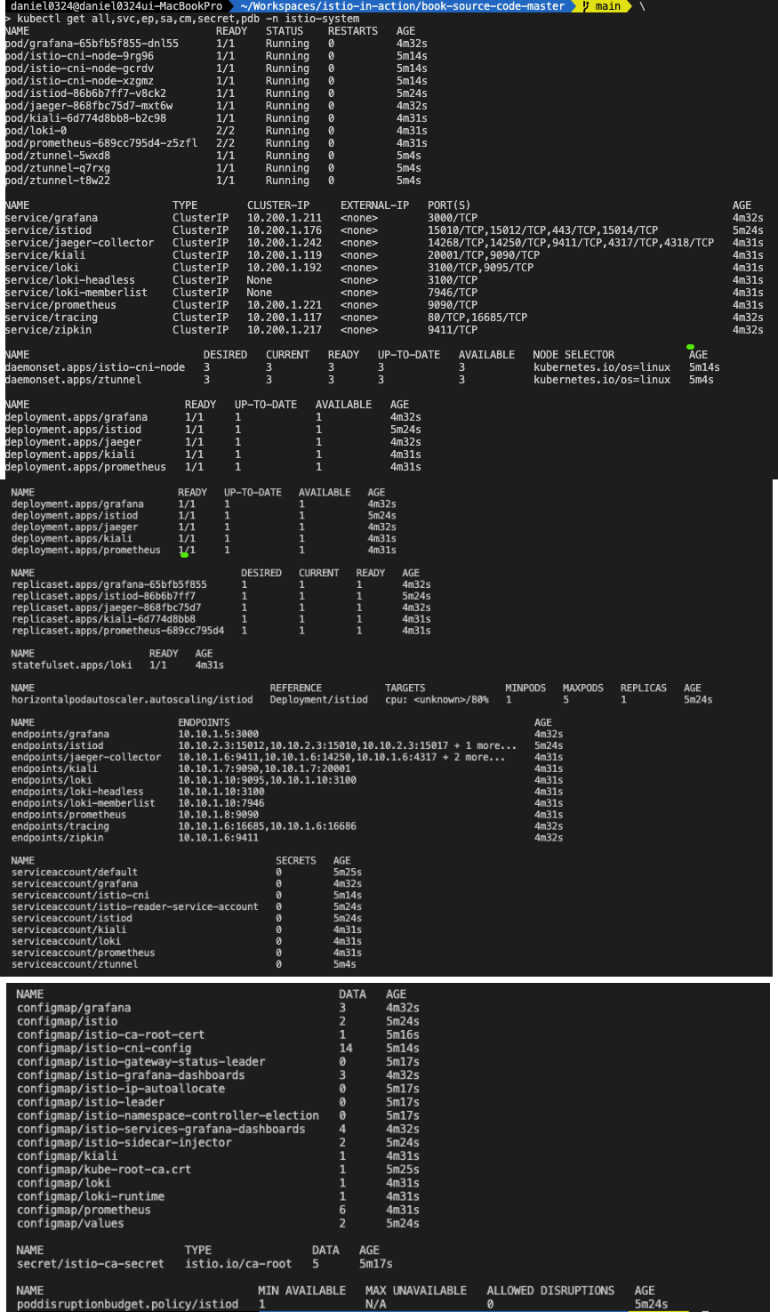Select ports 20001/TCP,9090/TCP of kiali
Screen dimensions: 778x1312
click(x=484, y=254)
